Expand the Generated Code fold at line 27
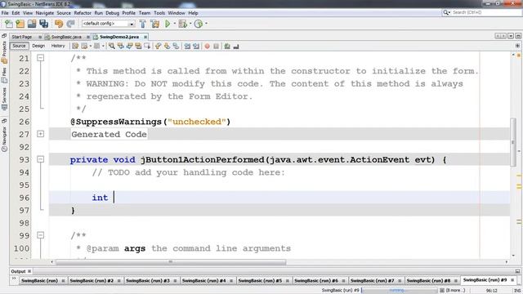This screenshot has height=294, width=523. pyautogui.click(x=40, y=134)
